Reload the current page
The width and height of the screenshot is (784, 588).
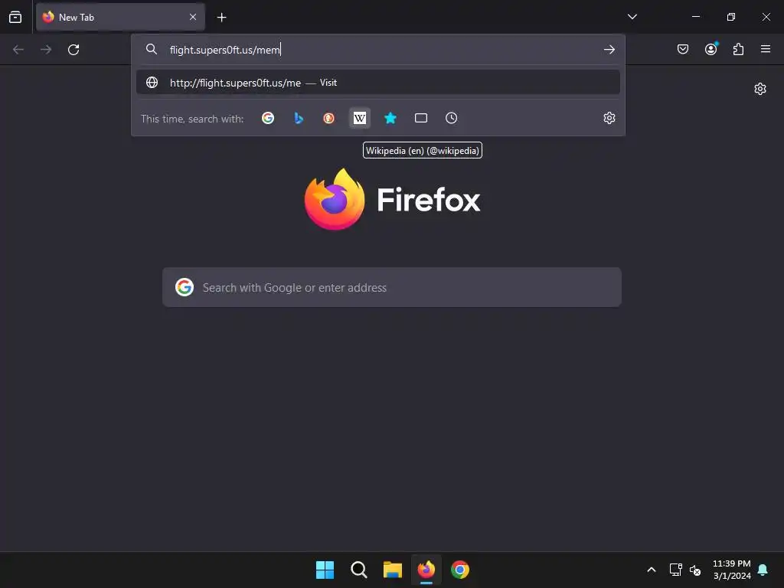[x=73, y=50]
